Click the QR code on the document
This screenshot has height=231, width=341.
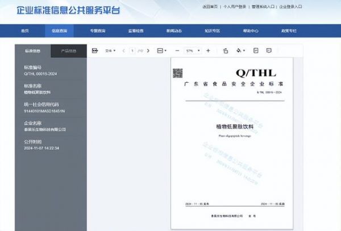(178, 73)
